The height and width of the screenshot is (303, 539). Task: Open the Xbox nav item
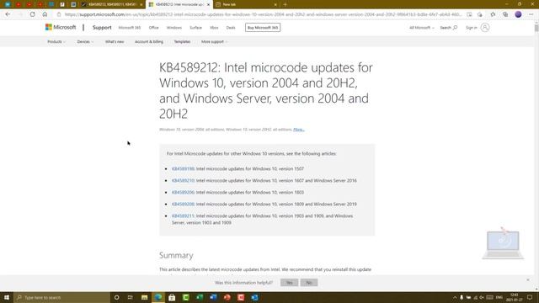[x=214, y=28]
